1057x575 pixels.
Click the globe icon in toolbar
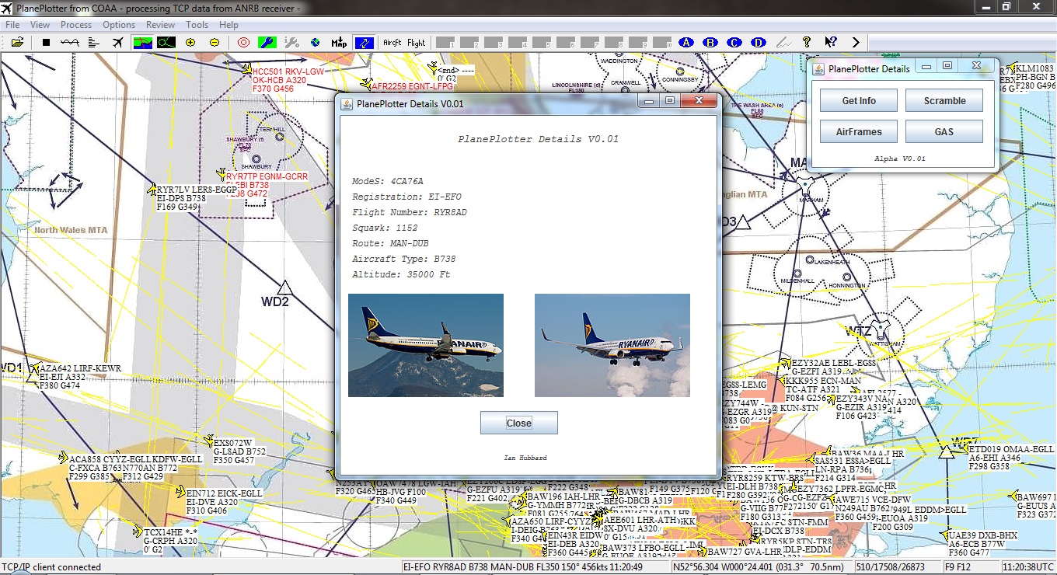coord(316,43)
